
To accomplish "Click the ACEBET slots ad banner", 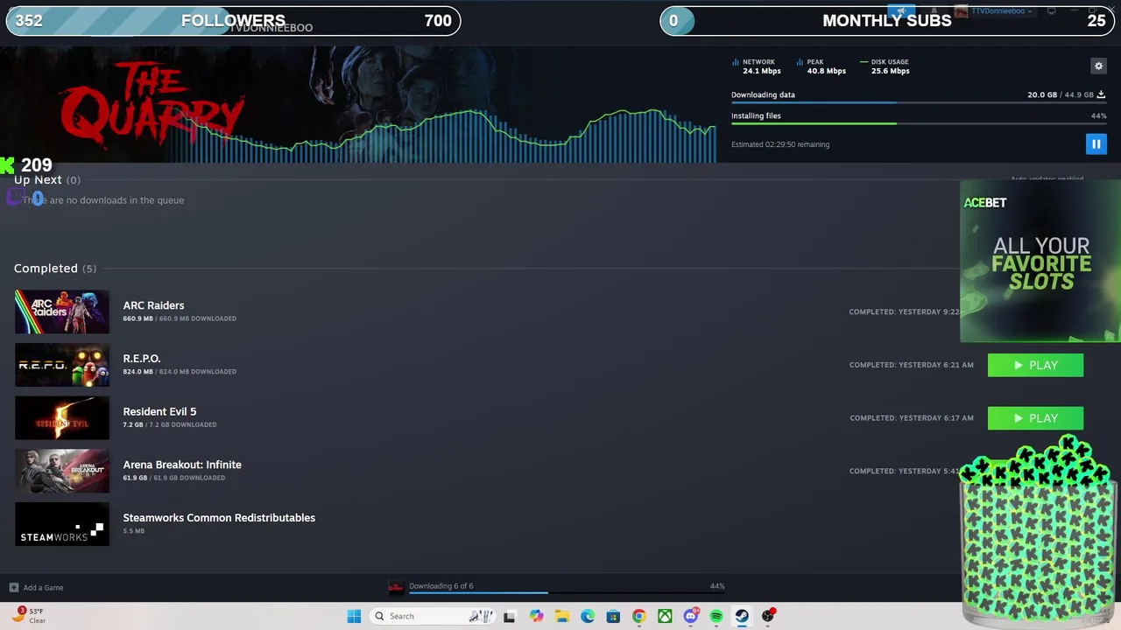I will 1040,261.
